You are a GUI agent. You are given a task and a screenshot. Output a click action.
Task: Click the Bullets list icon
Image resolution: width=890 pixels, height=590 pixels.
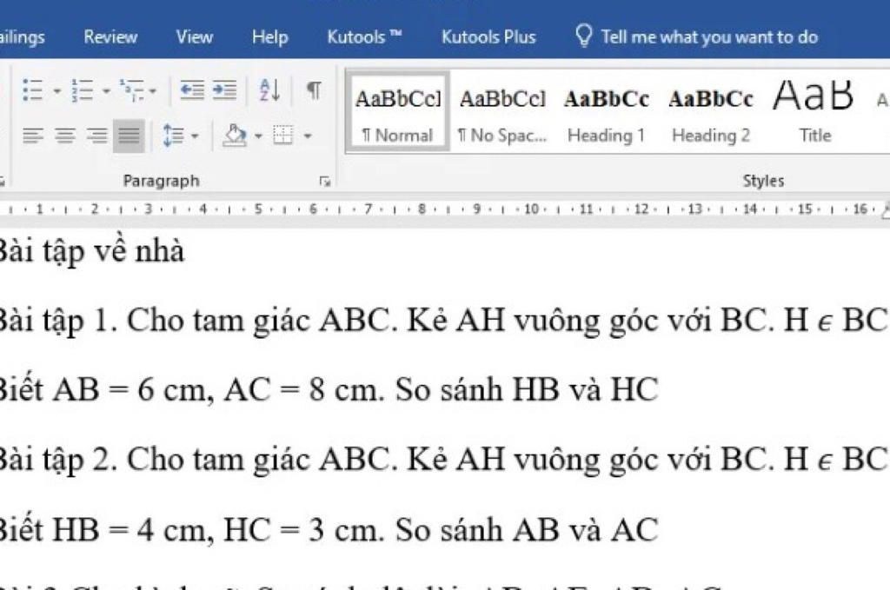32,90
